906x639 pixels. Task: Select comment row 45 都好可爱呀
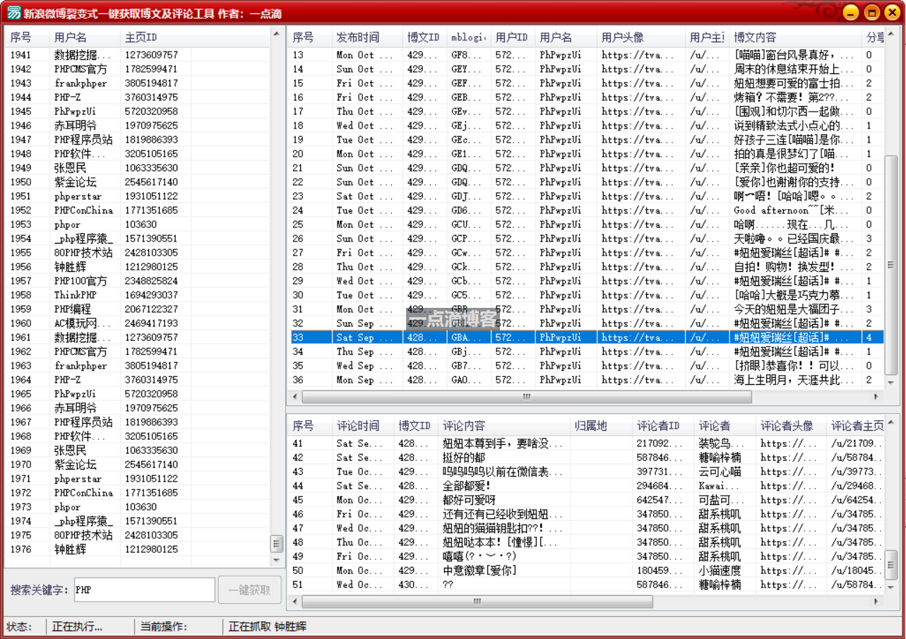point(586,500)
